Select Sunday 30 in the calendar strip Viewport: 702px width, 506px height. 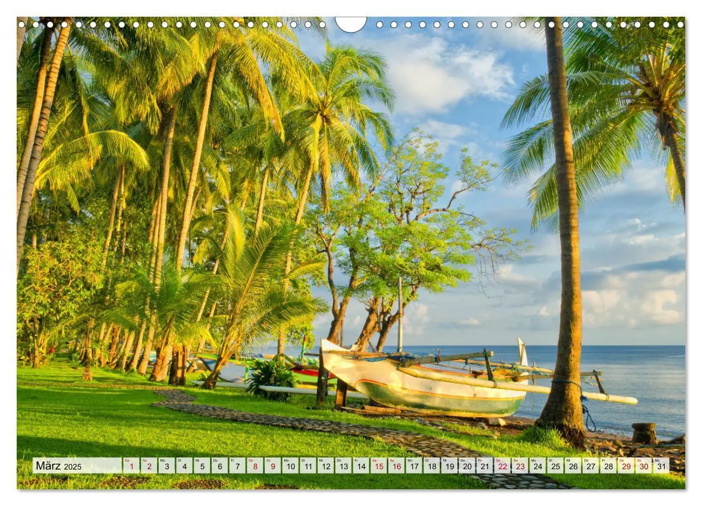tap(643, 466)
